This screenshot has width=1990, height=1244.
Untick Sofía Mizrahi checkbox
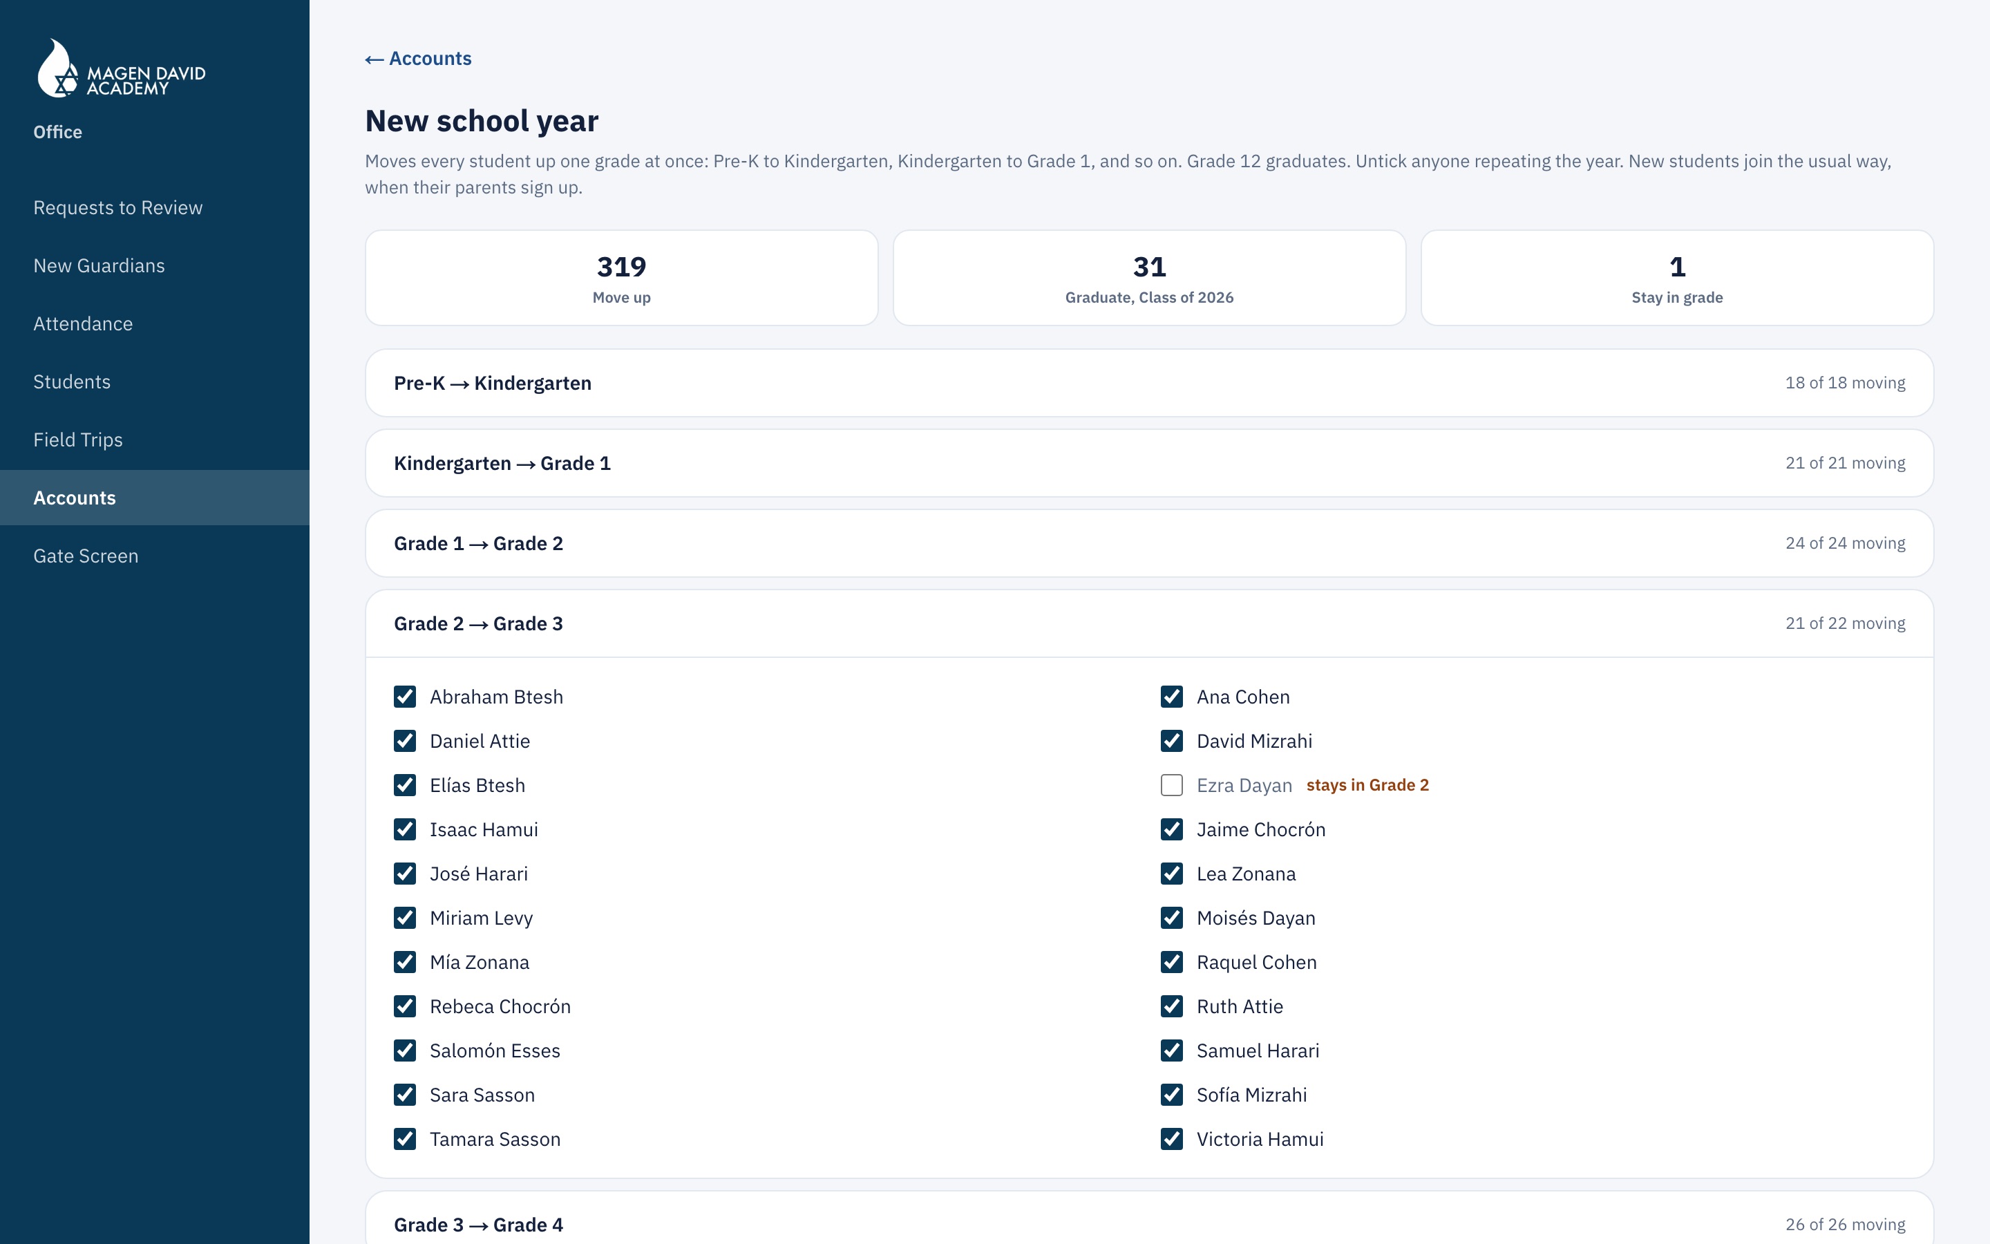tap(1172, 1095)
